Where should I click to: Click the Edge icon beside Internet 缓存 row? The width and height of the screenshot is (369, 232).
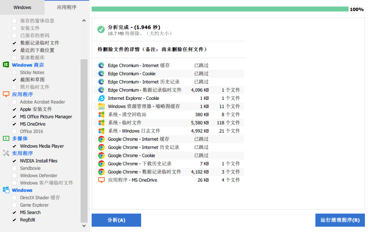pyautogui.click(x=101, y=65)
